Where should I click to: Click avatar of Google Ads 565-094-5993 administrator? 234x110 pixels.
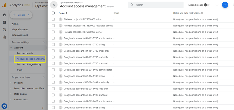(60, 70)
